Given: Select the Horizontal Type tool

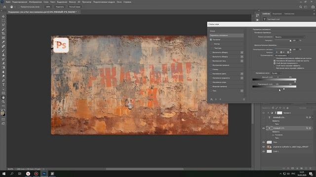Looking at the screenshot, I should pyautogui.click(x=3, y=85).
